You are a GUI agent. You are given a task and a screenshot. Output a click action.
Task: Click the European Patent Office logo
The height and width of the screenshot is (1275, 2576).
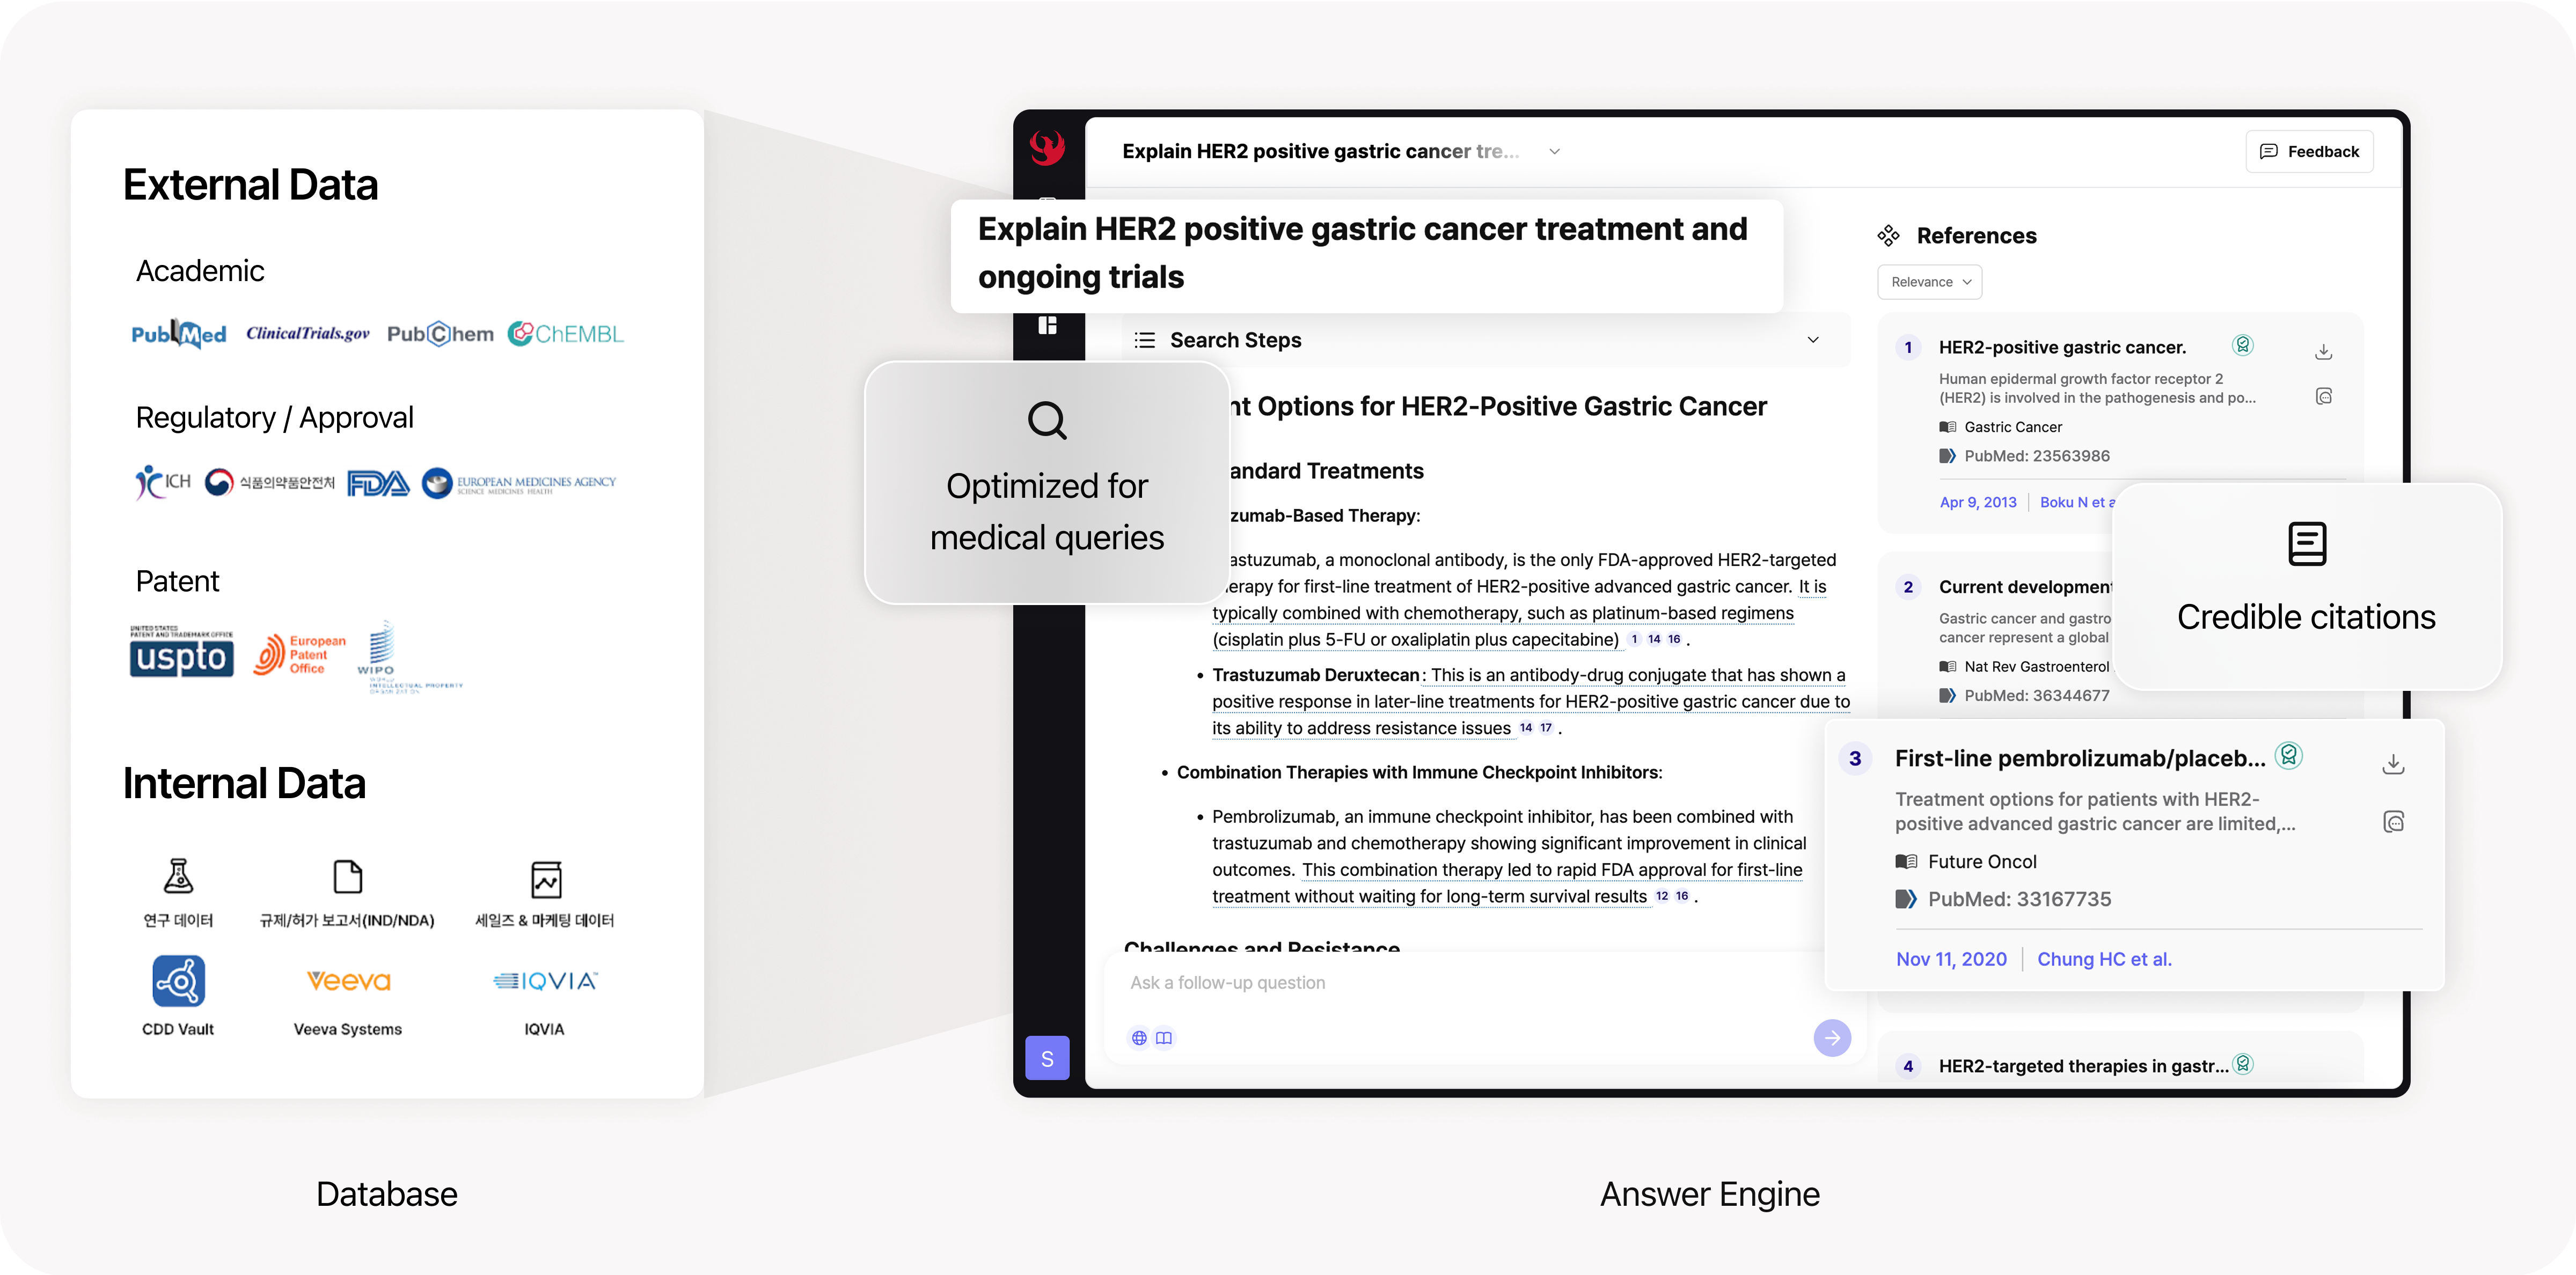(x=300, y=655)
